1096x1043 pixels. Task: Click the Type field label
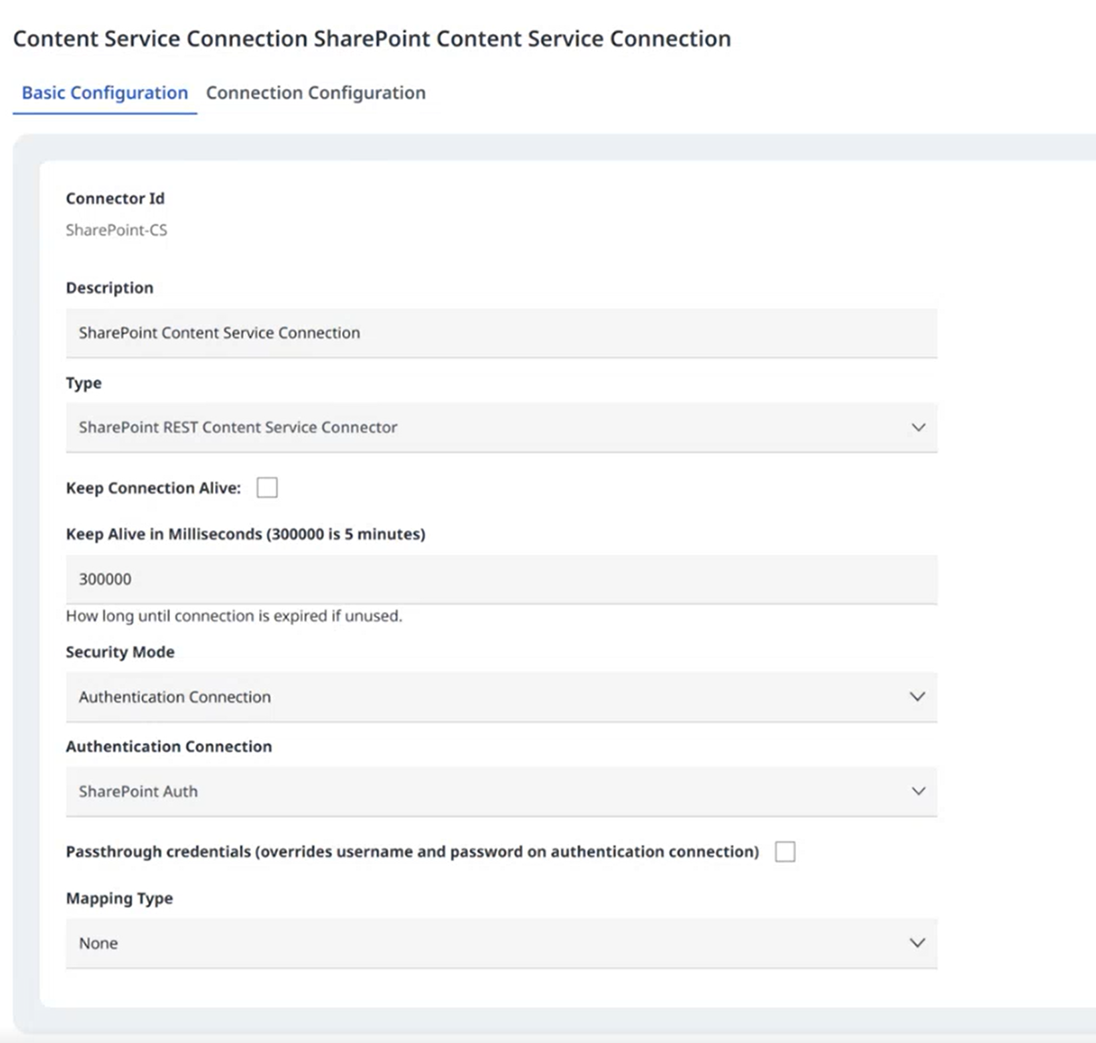(84, 383)
